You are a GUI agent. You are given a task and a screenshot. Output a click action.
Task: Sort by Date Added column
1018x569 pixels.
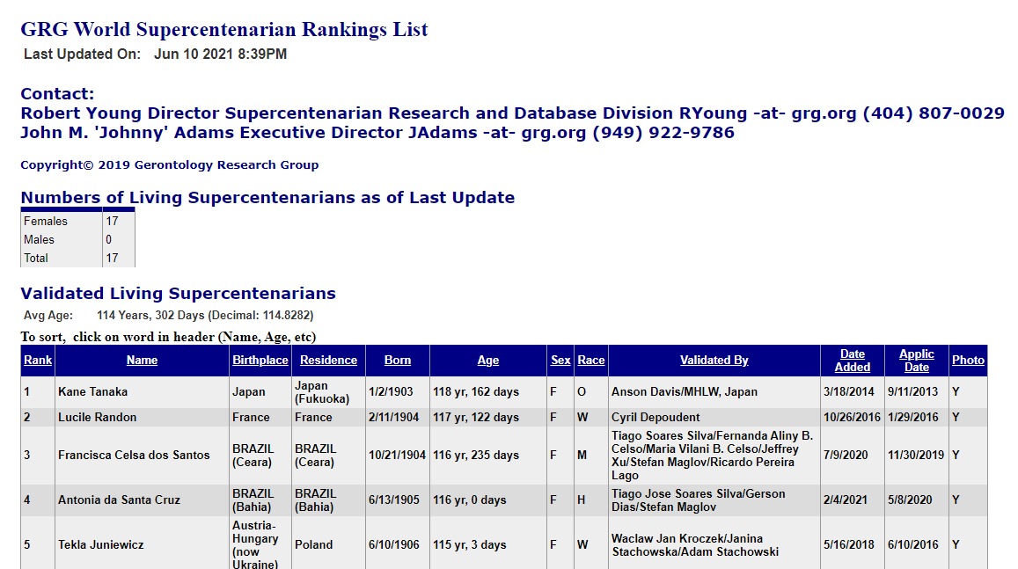(x=852, y=361)
